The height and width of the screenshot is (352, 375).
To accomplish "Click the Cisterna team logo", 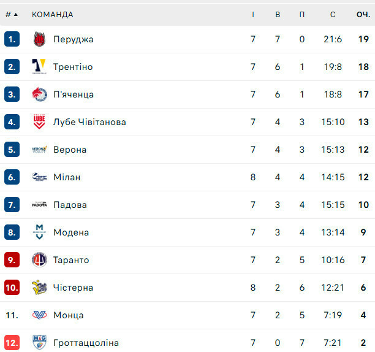I will pos(39,288).
